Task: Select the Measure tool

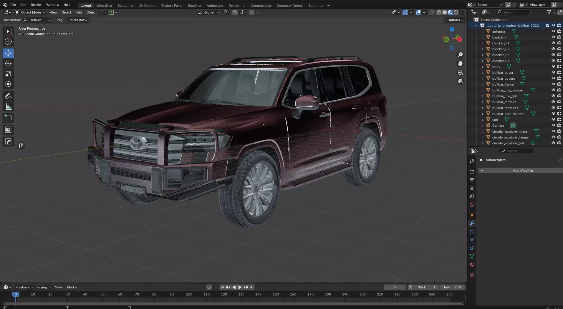Action: [8, 106]
